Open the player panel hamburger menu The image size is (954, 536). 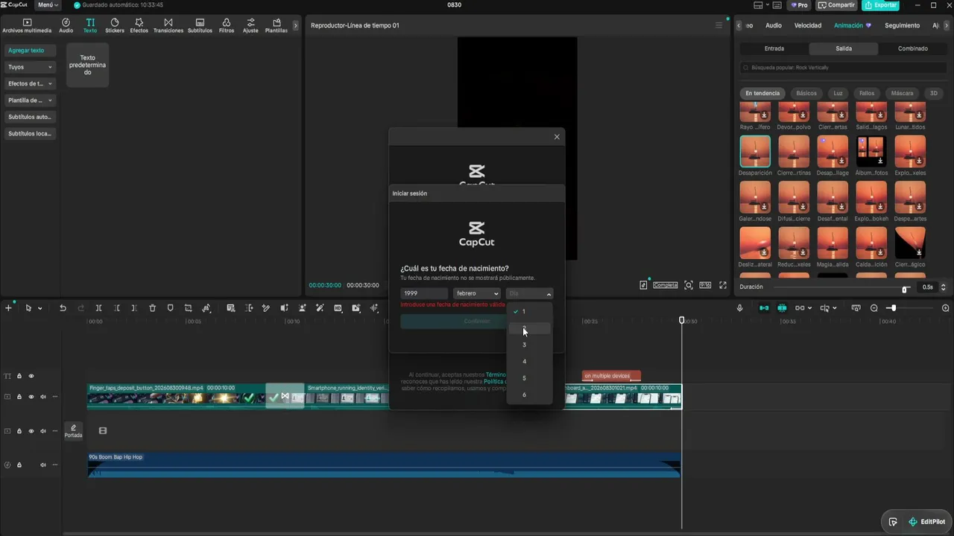[718, 25]
